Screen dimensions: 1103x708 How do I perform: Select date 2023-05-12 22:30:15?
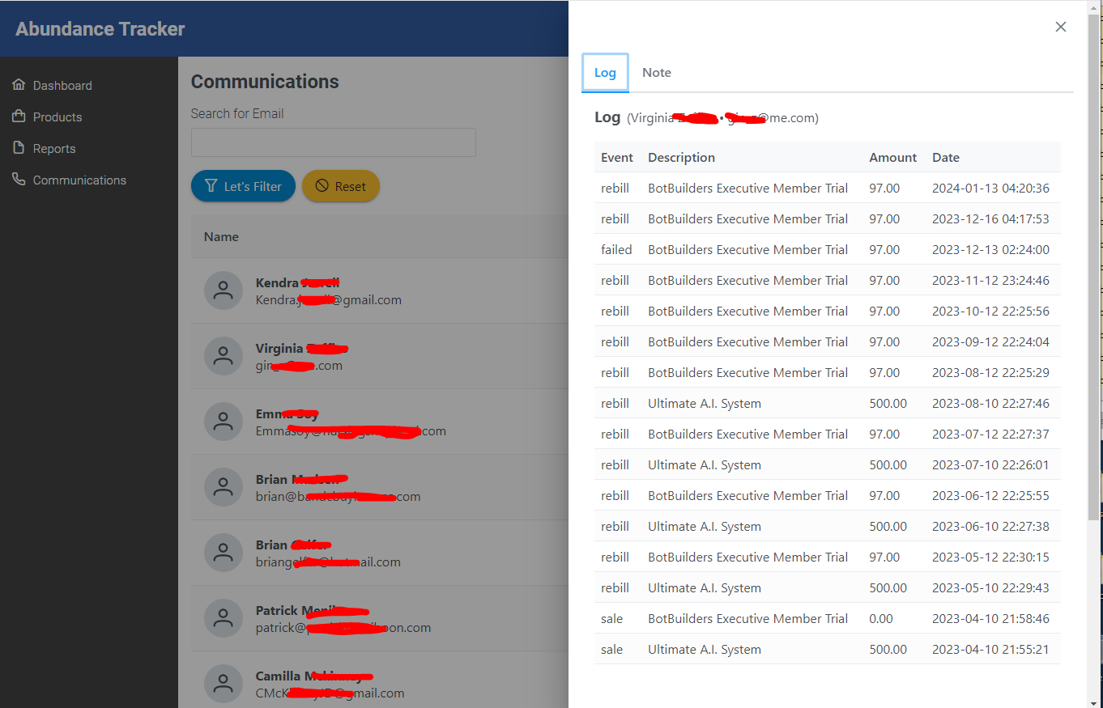(x=990, y=557)
